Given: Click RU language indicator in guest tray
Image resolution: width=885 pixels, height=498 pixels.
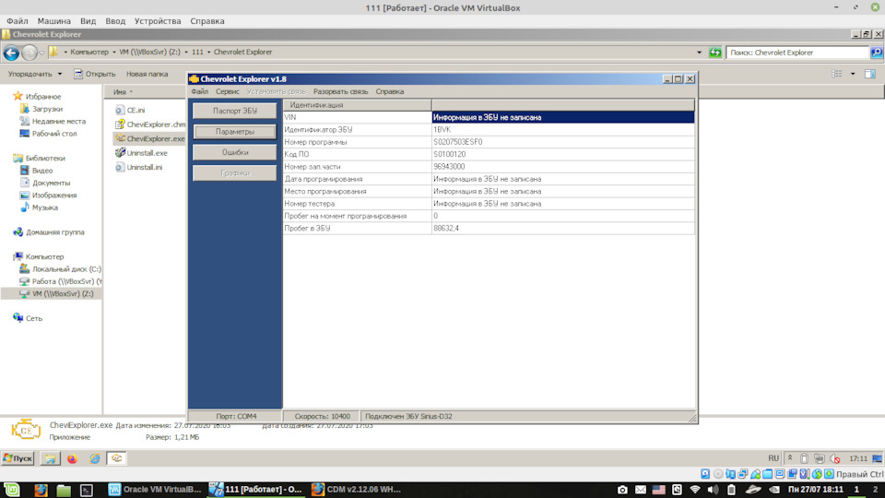Looking at the screenshot, I should 773,458.
